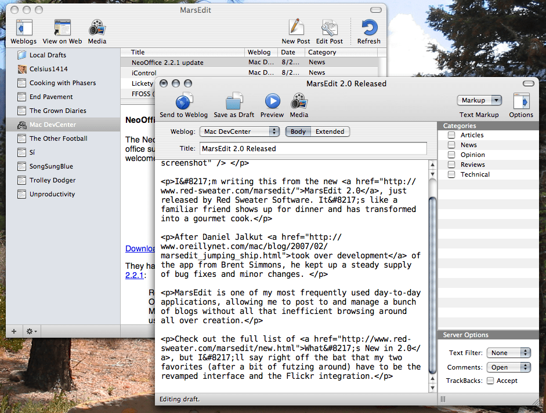Click in the Title field
546x413 pixels.
coord(313,148)
